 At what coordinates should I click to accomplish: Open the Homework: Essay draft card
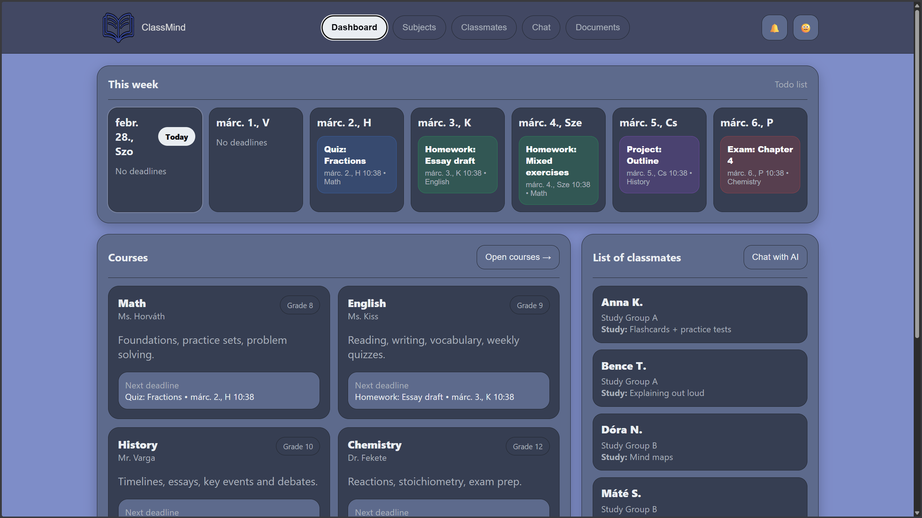[x=457, y=165]
